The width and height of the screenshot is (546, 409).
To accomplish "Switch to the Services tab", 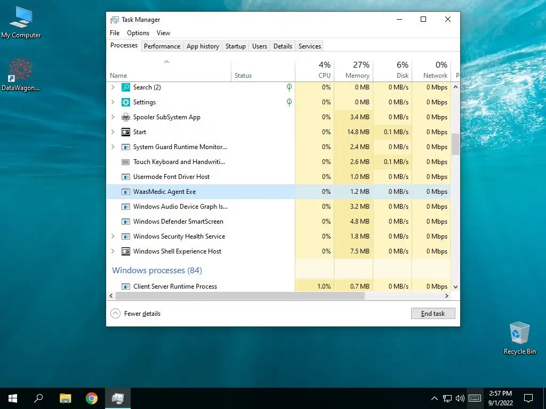I will click(x=310, y=46).
